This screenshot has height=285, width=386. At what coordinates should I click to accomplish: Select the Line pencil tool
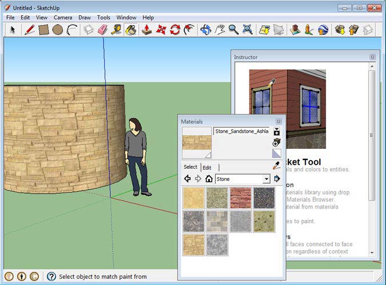pos(30,29)
